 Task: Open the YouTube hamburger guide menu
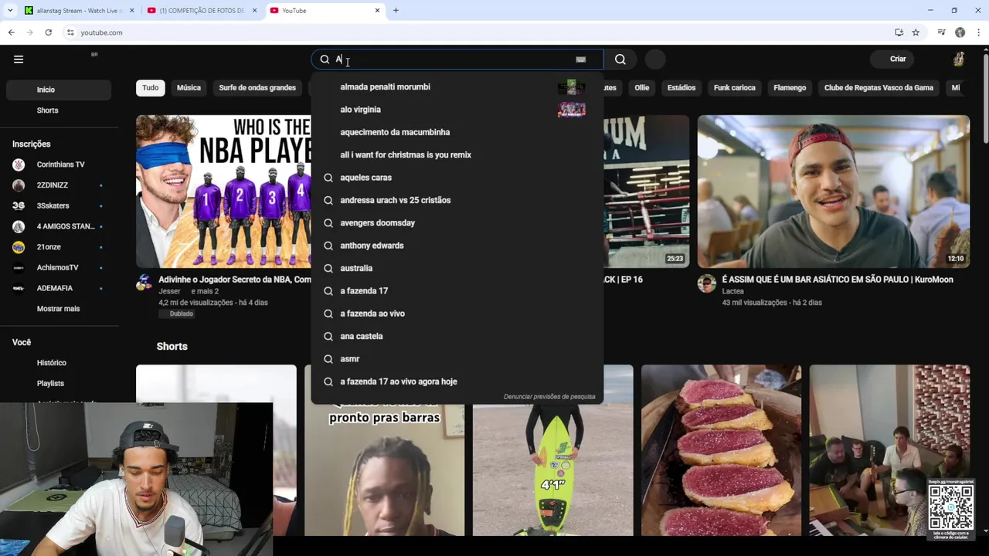[x=19, y=59]
